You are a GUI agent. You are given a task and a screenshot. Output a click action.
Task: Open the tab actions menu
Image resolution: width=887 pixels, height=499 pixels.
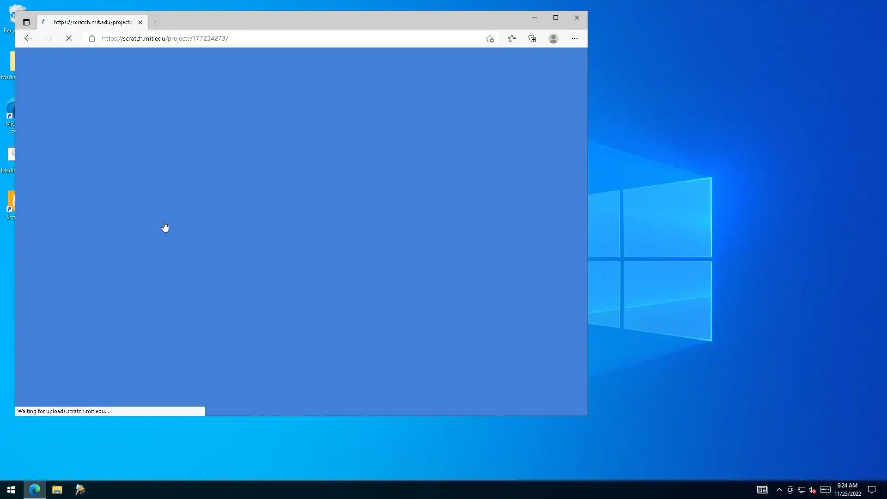point(26,22)
